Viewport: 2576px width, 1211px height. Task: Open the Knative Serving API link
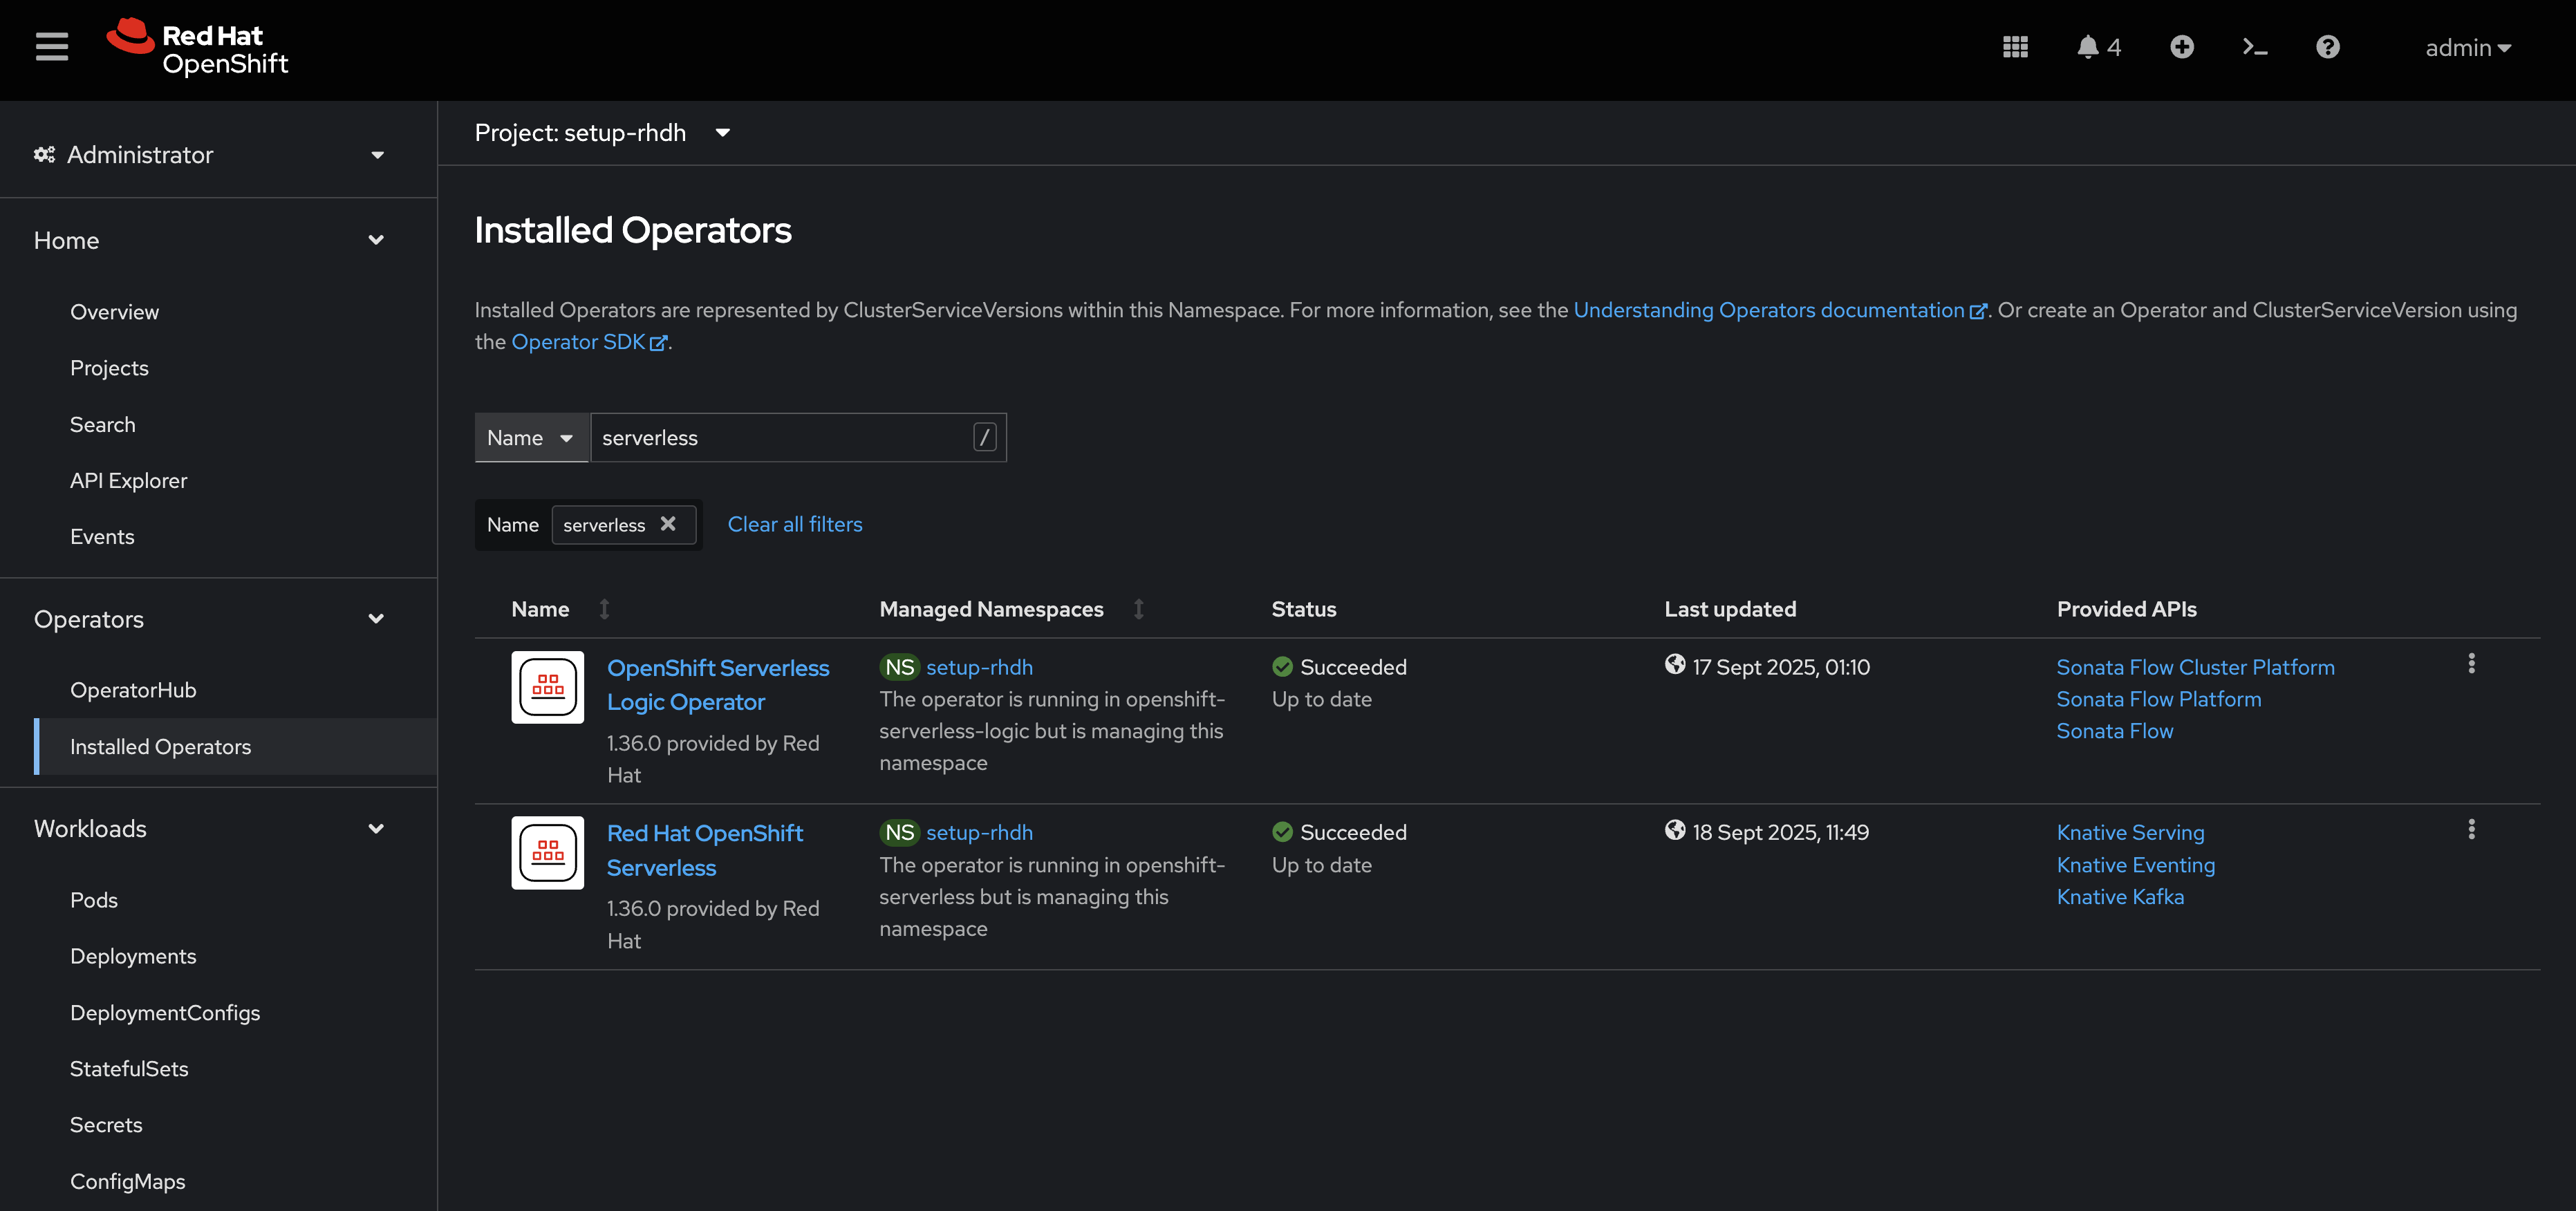[2130, 832]
